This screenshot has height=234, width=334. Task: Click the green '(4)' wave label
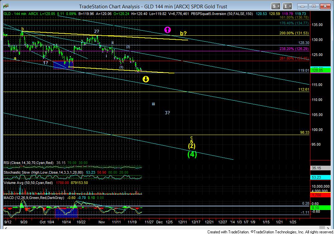click(192, 154)
